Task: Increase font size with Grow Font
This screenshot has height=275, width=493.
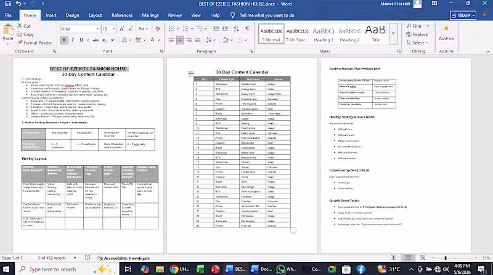Action: (x=122, y=29)
